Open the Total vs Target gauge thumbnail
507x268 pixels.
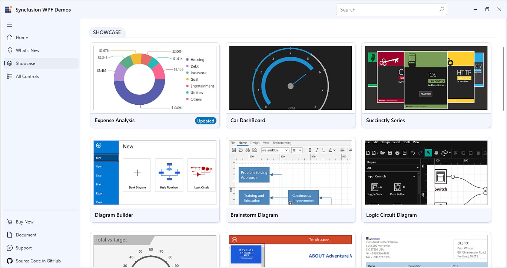click(155, 251)
